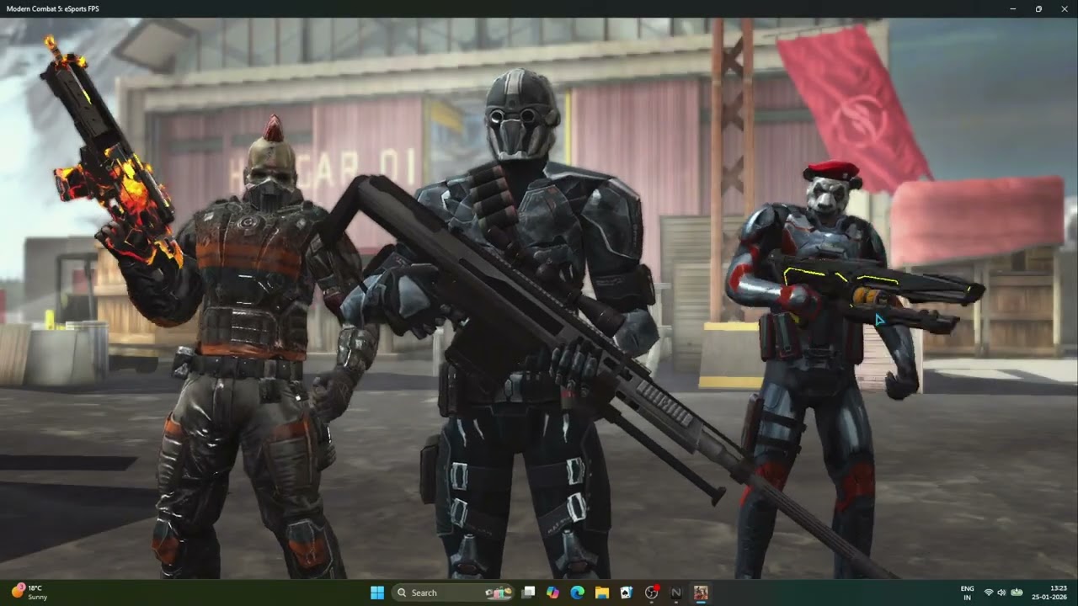The height and width of the screenshot is (606, 1078).
Task: Click the taskbar Search box
Action: click(454, 593)
